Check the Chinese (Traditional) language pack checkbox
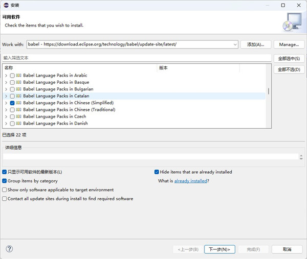 click(12, 110)
